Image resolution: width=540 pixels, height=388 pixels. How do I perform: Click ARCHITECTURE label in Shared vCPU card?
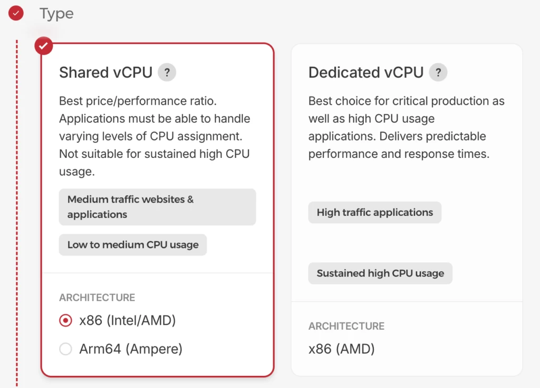[97, 297]
